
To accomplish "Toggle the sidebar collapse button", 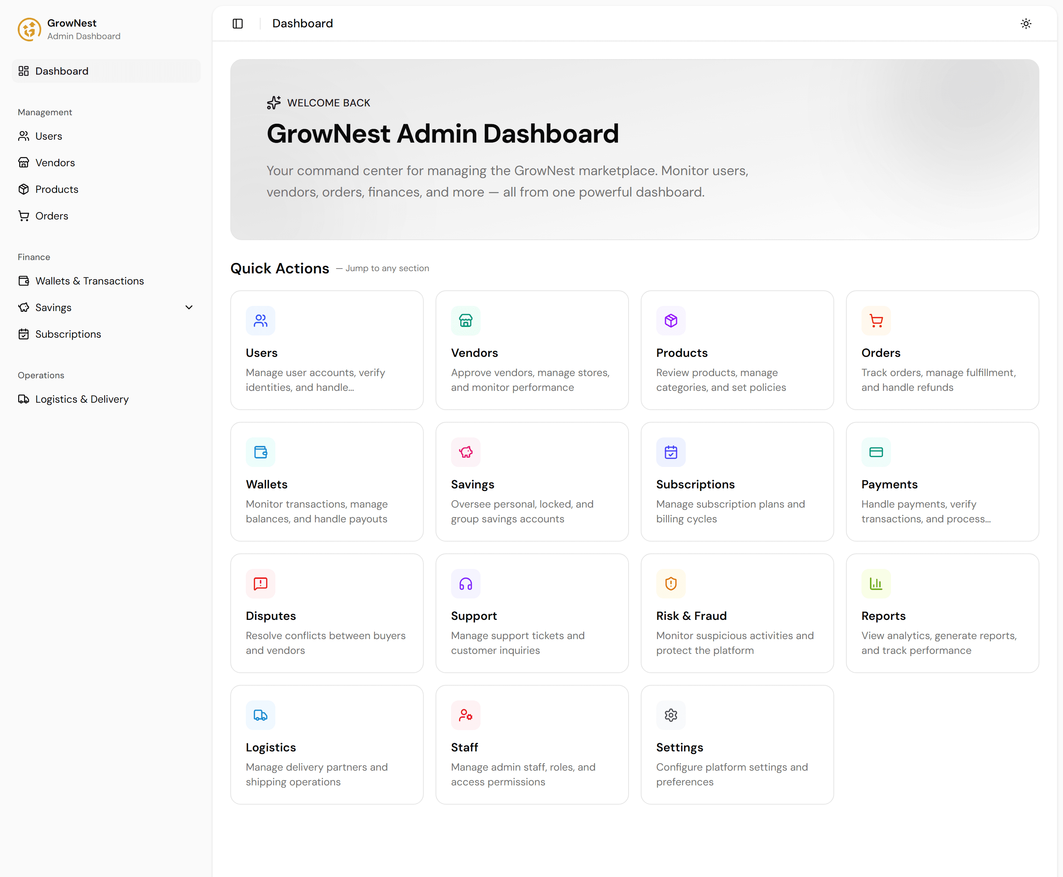I will pyautogui.click(x=237, y=23).
